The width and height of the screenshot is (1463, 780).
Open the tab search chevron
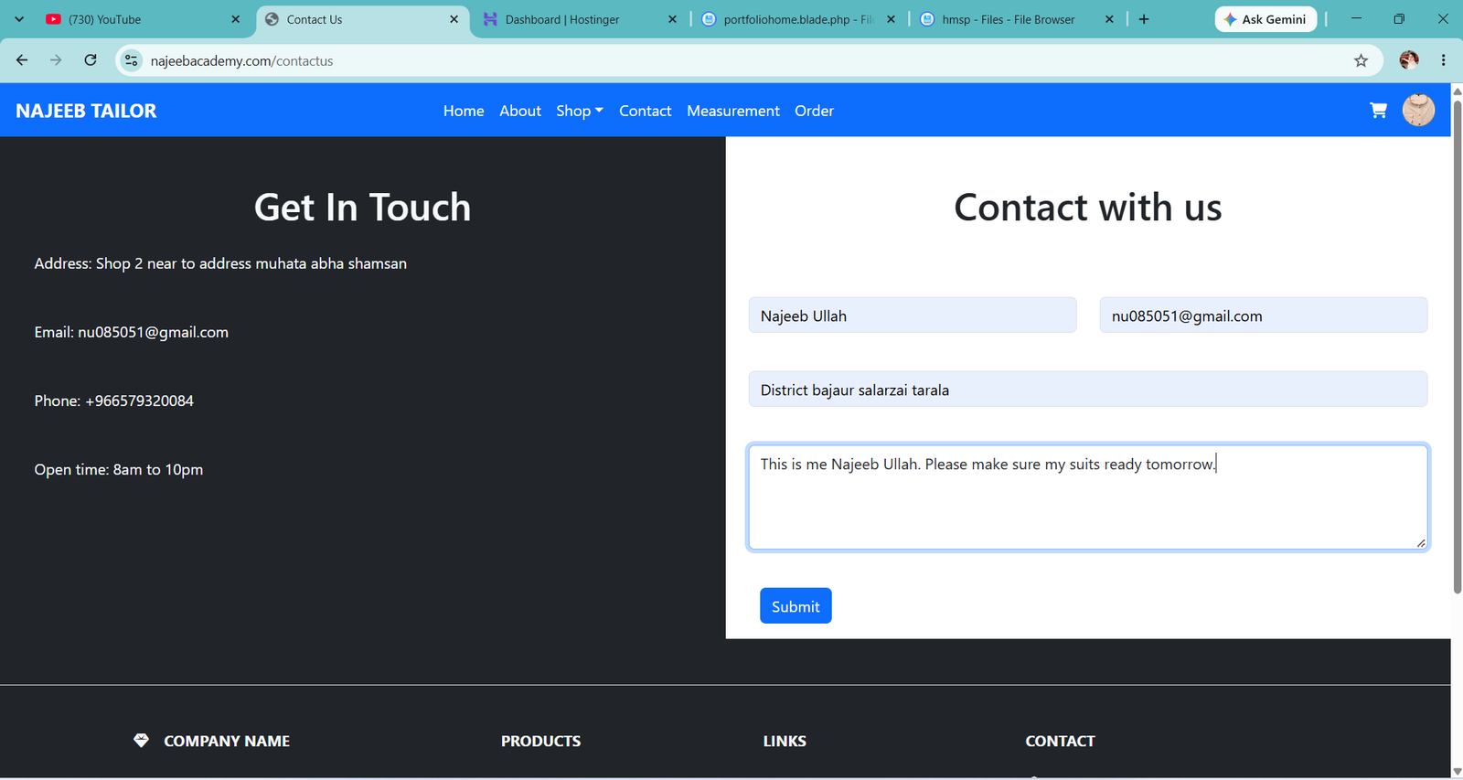[19, 19]
